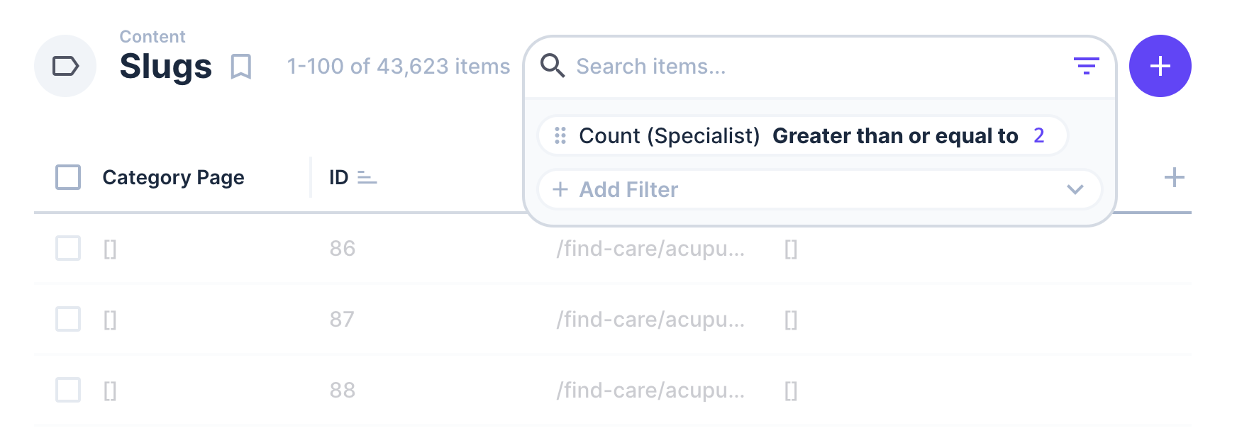
Task: Create a new item with plus button
Action: point(1160,66)
